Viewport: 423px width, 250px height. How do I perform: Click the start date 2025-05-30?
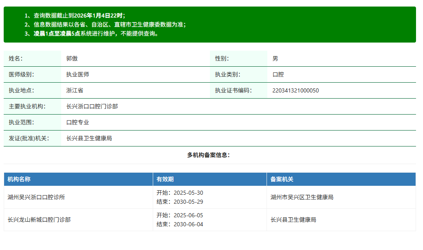pos(188,193)
